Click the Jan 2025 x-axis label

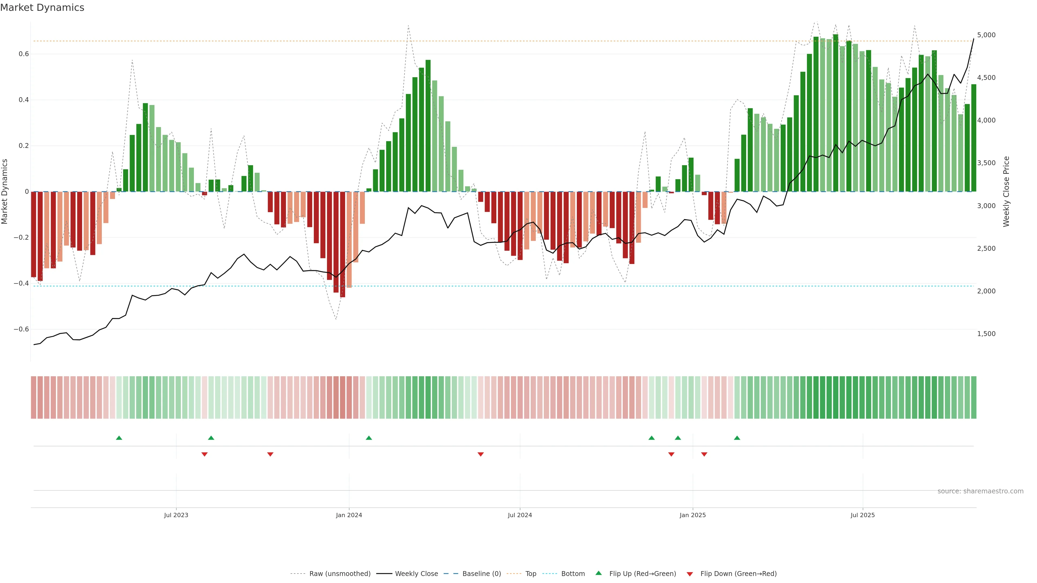click(x=692, y=515)
